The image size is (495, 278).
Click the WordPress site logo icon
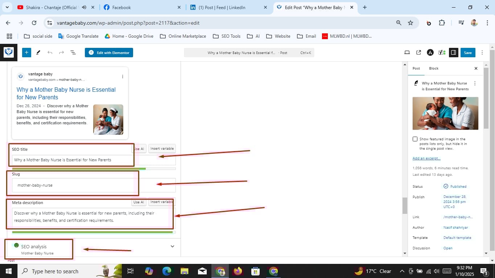[8, 53]
